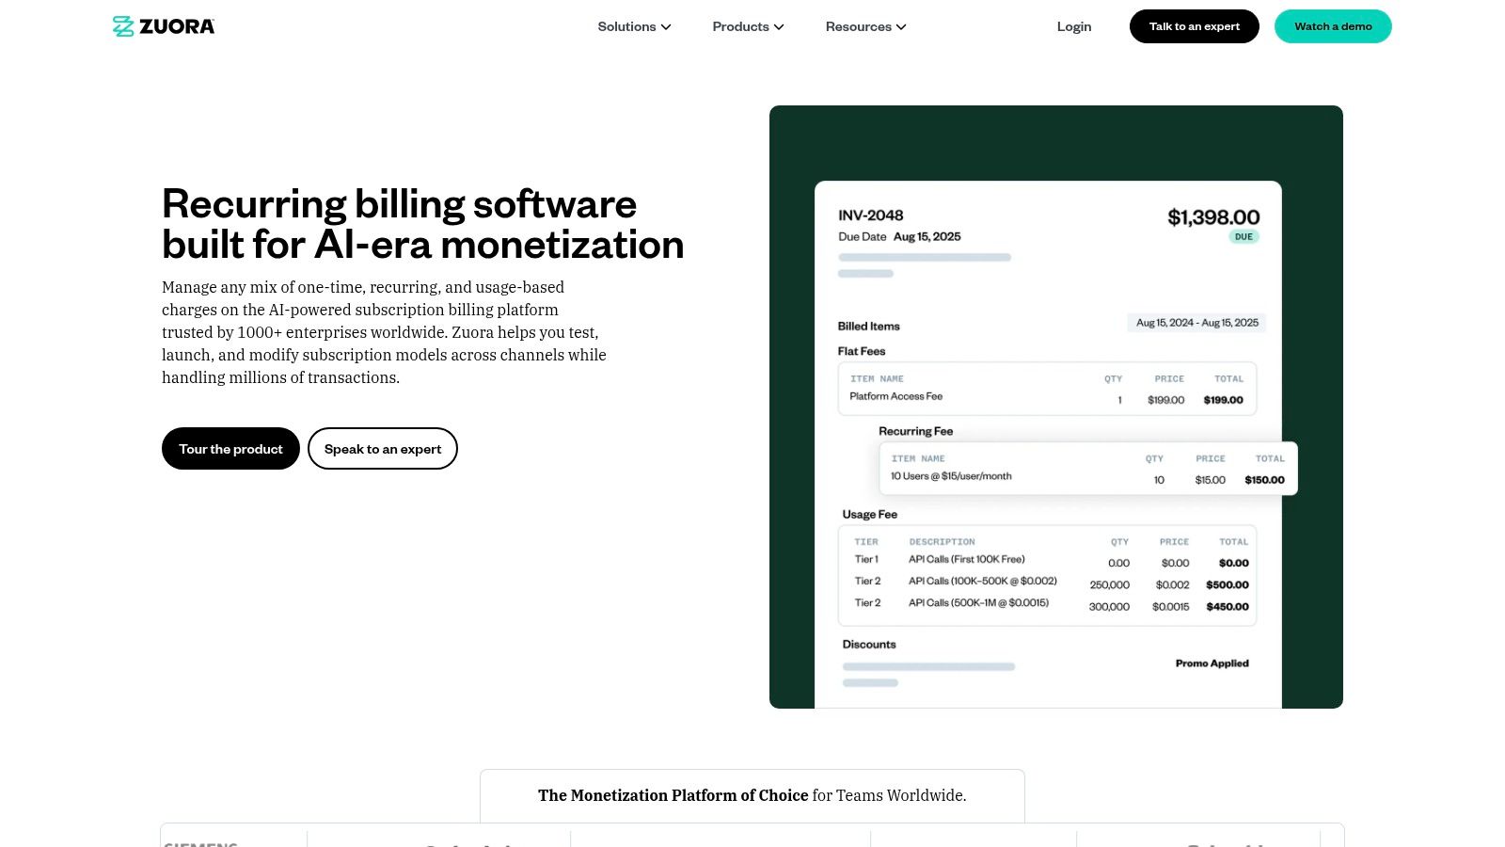Click the Platform Access Fee row
This screenshot has height=847, width=1505.
(x=1047, y=399)
